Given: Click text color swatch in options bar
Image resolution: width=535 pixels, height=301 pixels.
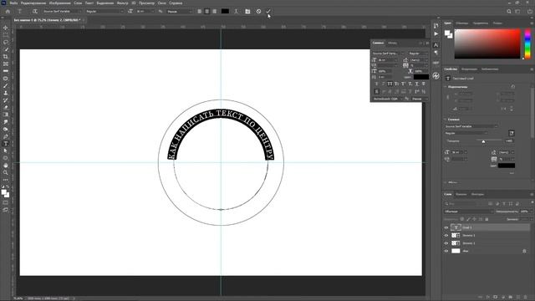Looking at the screenshot, I should (x=225, y=11).
